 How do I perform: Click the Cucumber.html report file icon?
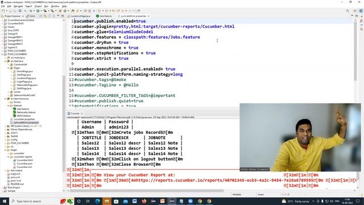pos(14,160)
